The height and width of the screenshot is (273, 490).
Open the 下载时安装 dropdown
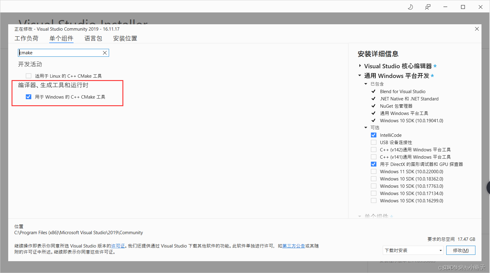pyautogui.click(x=413, y=250)
